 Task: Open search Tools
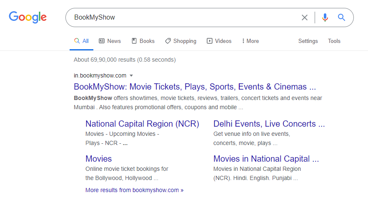pyautogui.click(x=334, y=41)
